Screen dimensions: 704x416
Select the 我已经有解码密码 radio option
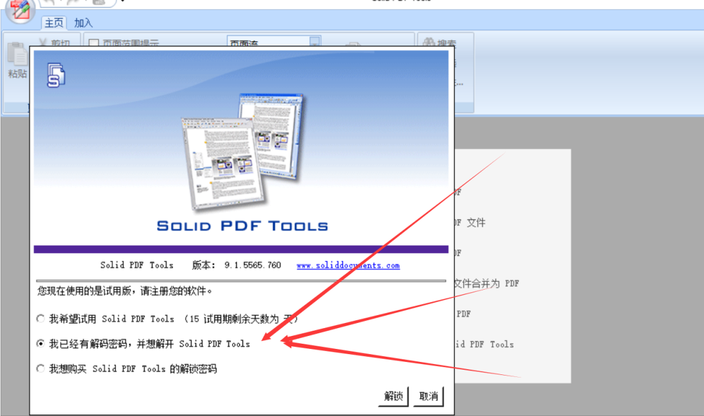click(x=40, y=343)
